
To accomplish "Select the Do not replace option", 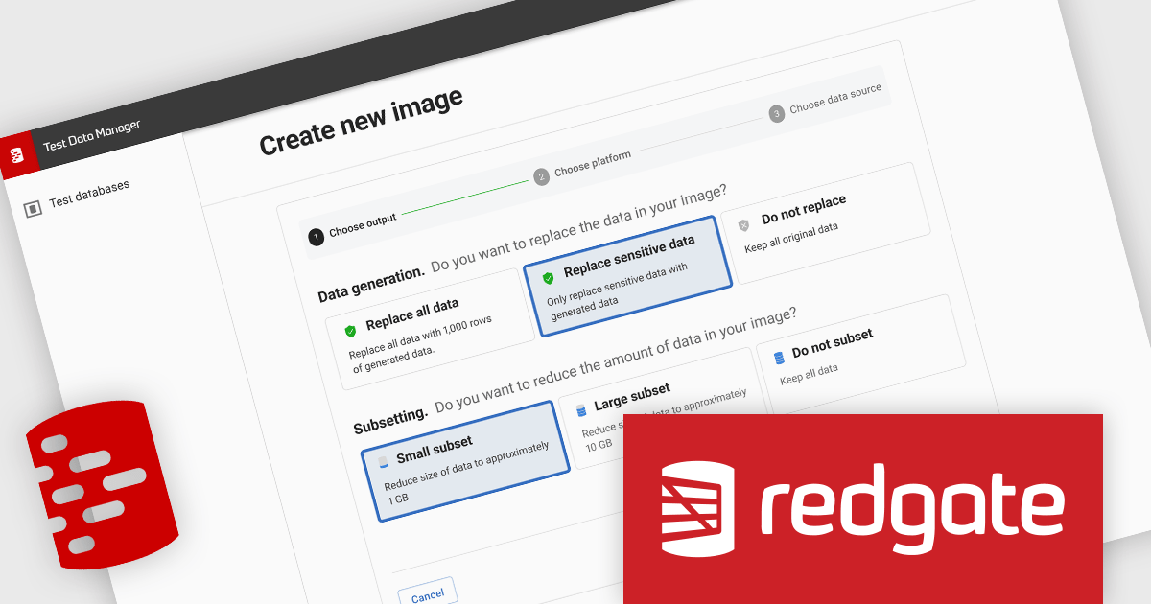I will coord(825,222).
